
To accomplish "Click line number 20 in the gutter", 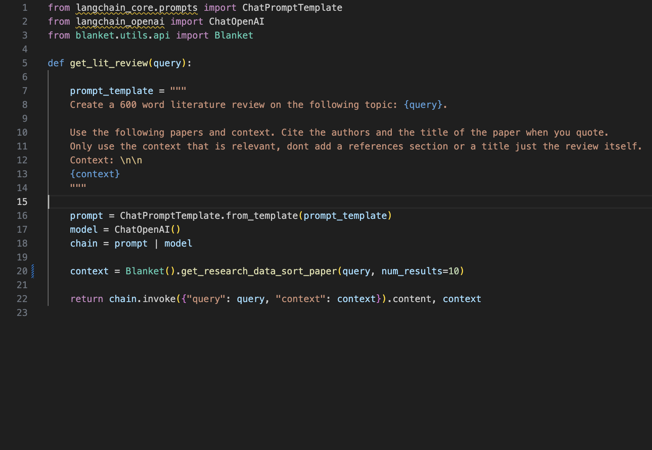I will tap(22, 271).
